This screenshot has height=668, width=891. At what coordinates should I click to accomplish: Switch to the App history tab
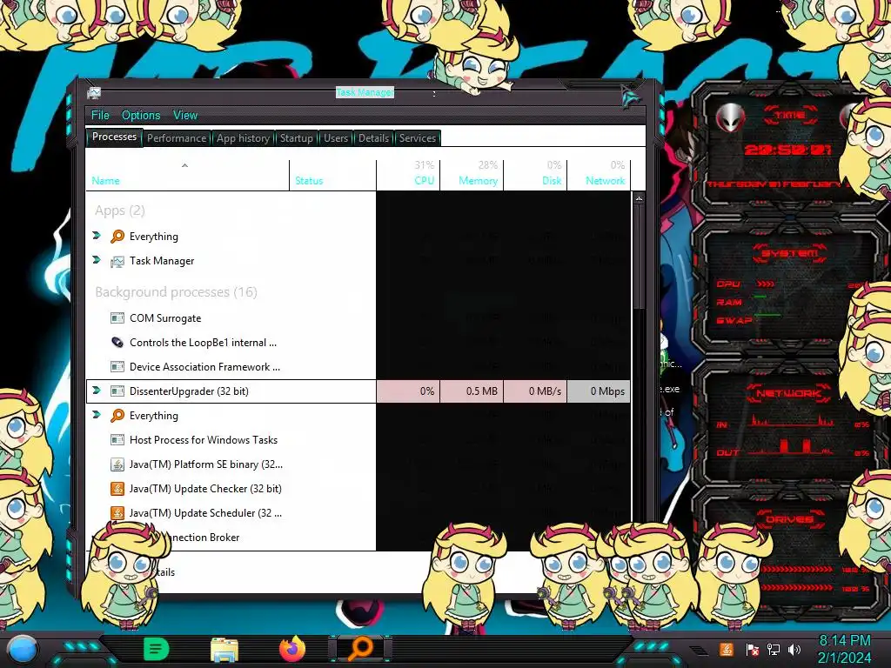pyautogui.click(x=243, y=138)
